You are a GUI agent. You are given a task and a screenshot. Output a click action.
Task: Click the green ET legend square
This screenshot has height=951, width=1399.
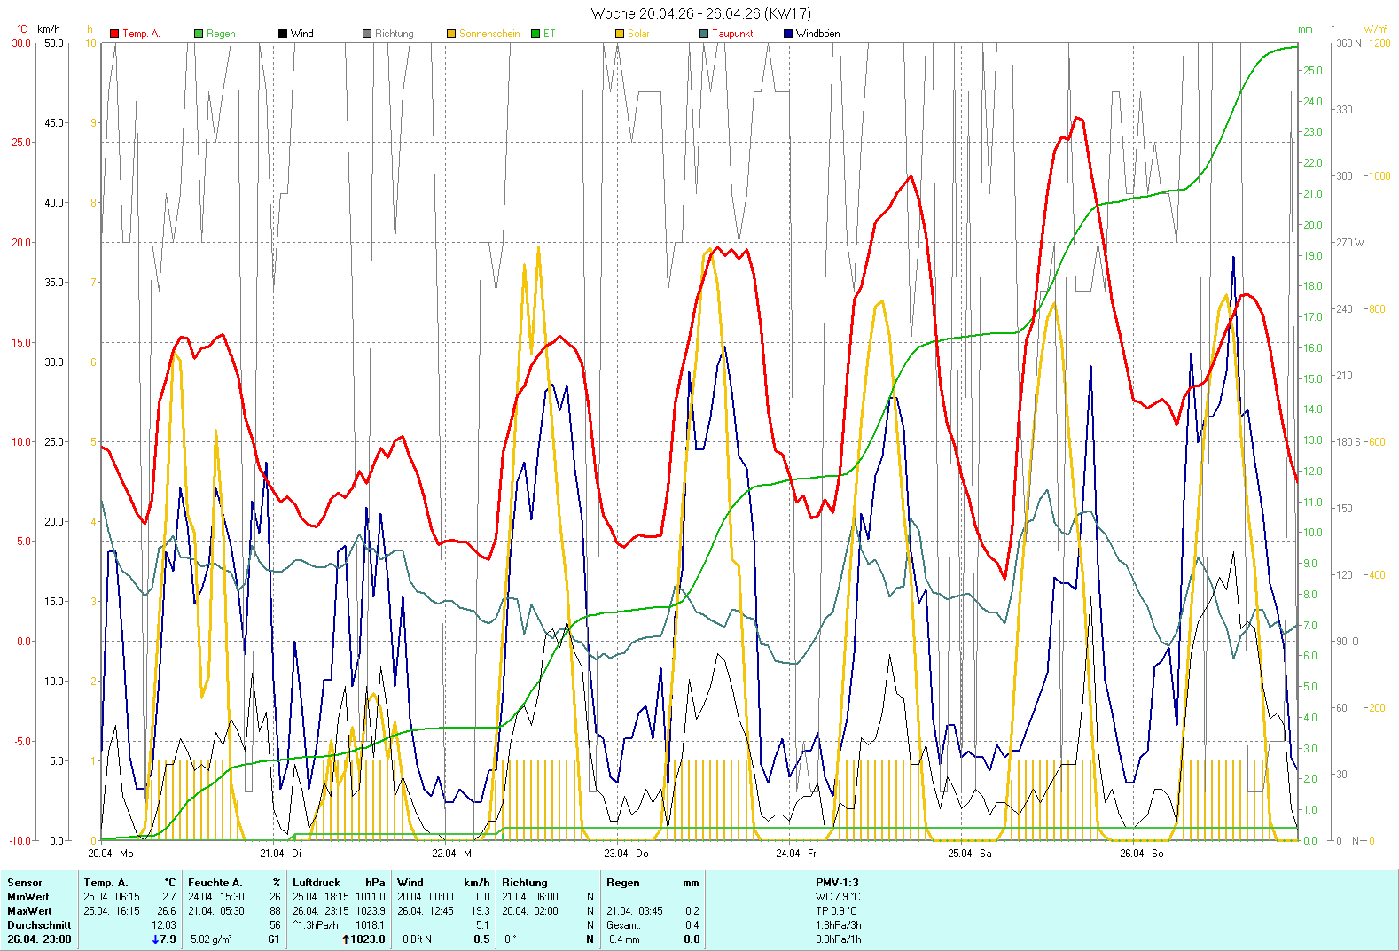click(x=535, y=34)
